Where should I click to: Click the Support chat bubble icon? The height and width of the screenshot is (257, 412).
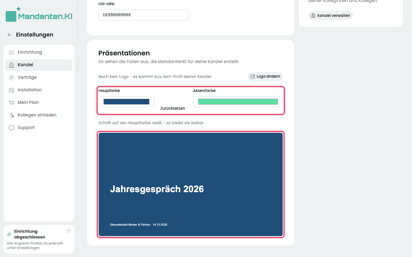coord(11,128)
